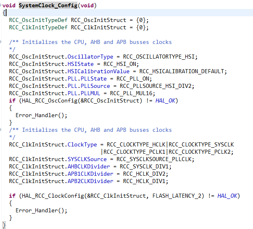Click the RCC_HCLK_DIV1 value

tap(144, 181)
